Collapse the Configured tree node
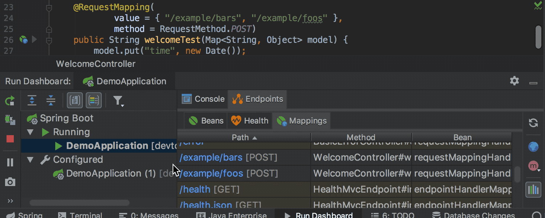 tap(31, 160)
